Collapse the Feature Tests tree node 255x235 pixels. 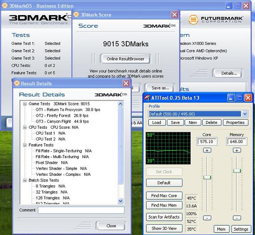[25, 145]
